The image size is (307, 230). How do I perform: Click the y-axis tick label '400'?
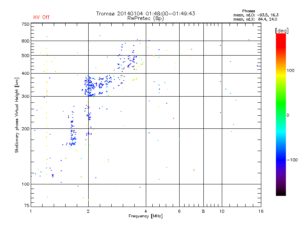[25, 73]
